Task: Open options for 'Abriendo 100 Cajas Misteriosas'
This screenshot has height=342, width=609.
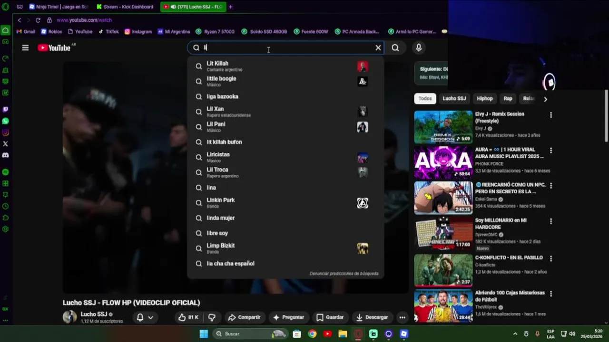Action: 551,294
